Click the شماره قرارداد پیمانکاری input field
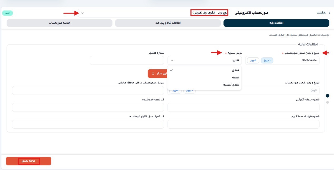The height and width of the screenshot is (170, 334). pyautogui.click(x=243, y=124)
